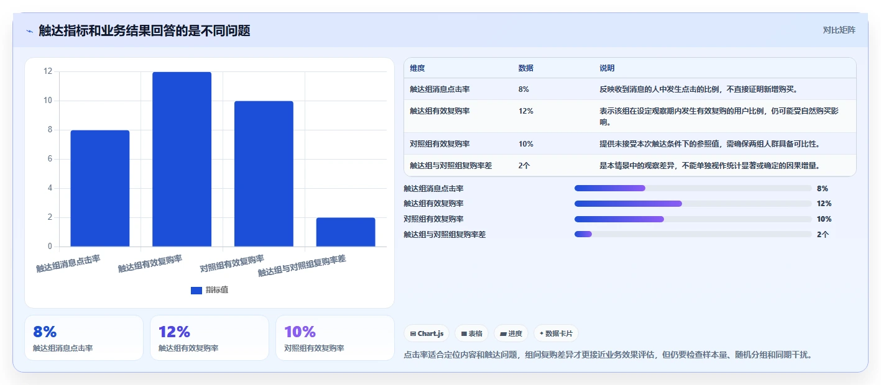Click the chart bar reaching value 8
The width and height of the screenshot is (881, 385).
pos(100,188)
